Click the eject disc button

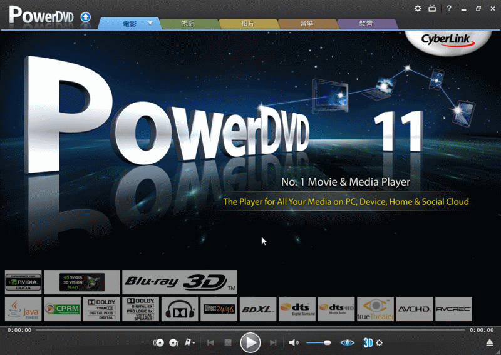[x=490, y=342]
